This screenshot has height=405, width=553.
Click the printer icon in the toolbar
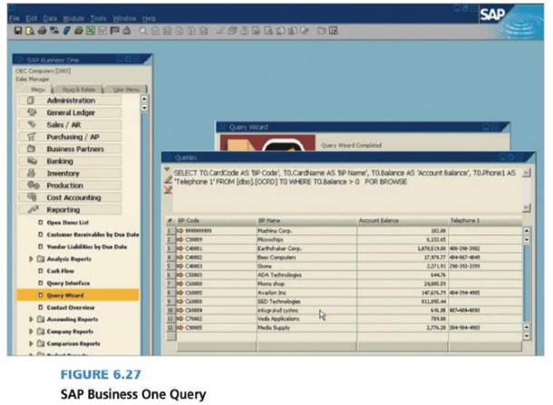tap(42, 31)
